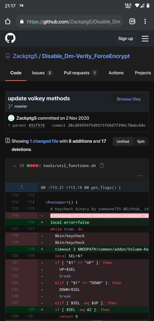Open the Pull requests tab

click(80, 73)
